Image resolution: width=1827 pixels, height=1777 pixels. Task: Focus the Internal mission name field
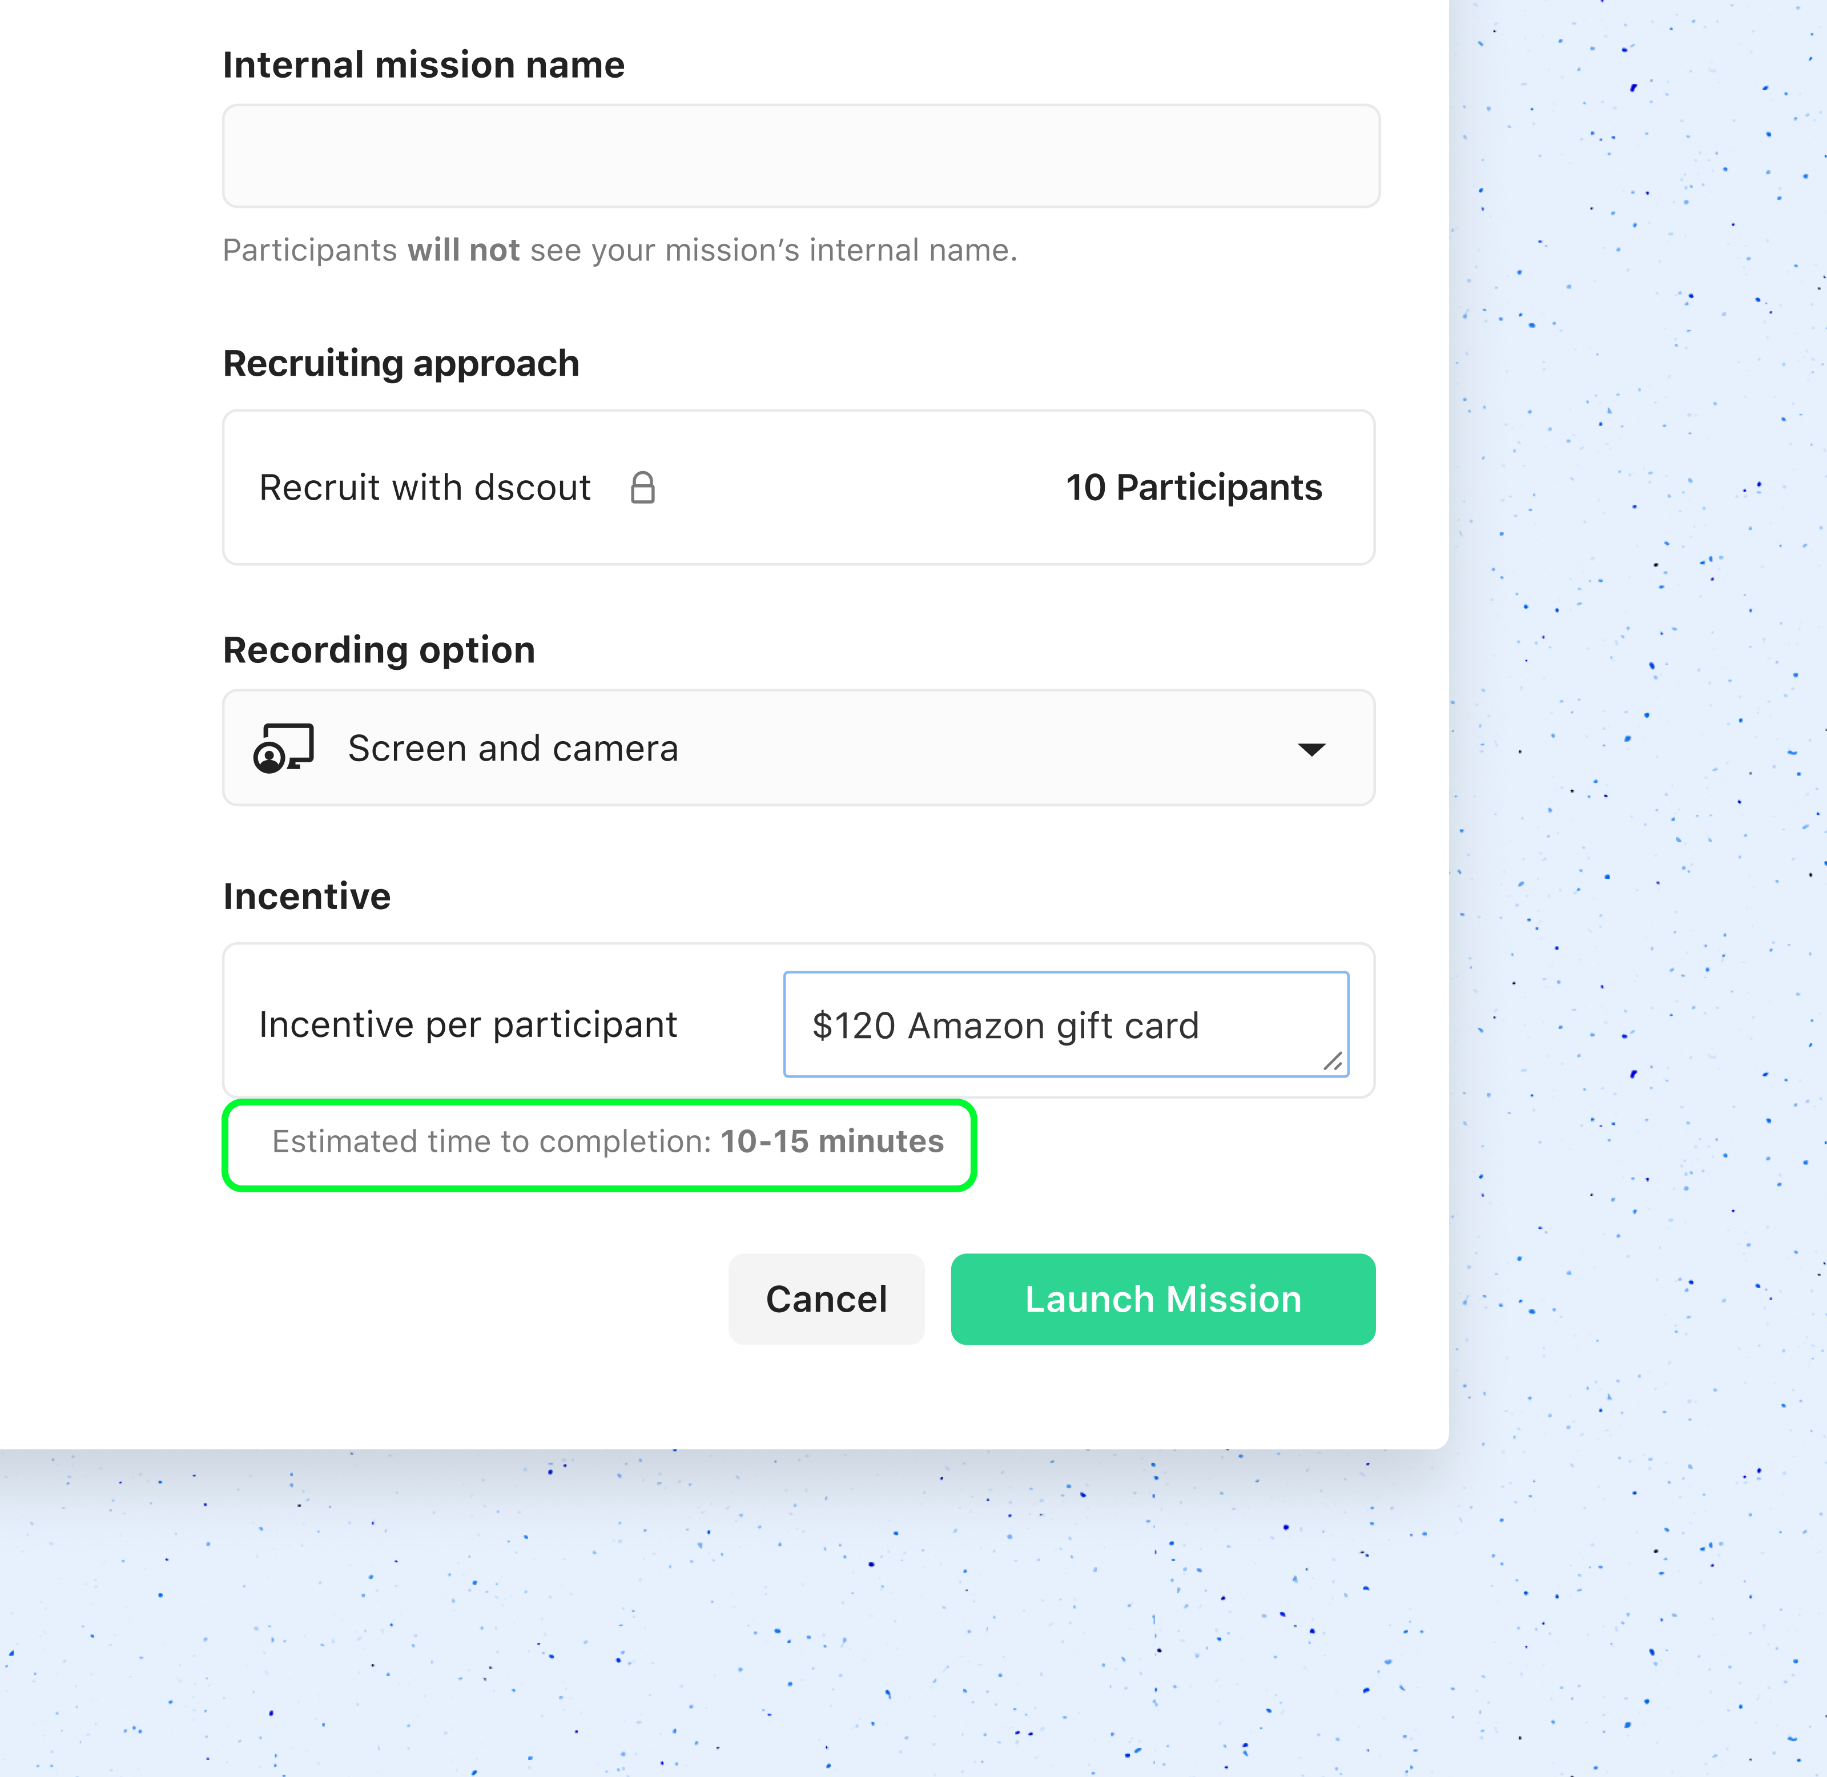(x=800, y=156)
